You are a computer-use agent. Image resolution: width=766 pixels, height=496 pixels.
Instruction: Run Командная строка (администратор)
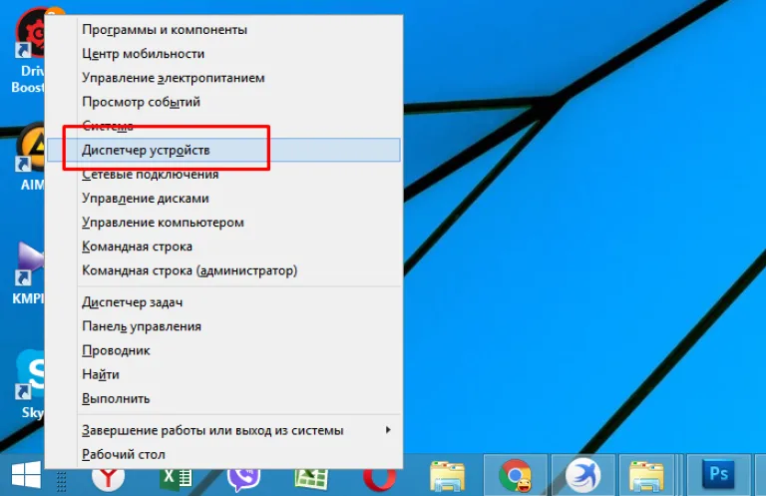[x=223, y=270]
